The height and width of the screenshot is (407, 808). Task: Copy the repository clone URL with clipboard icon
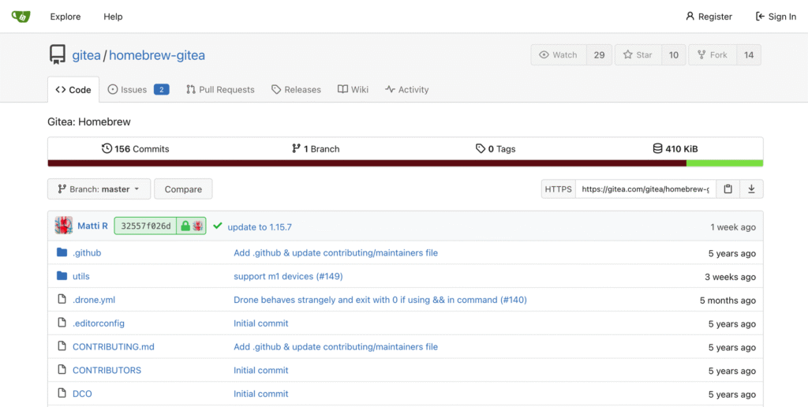(728, 189)
